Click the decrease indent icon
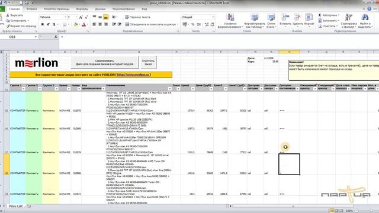This screenshot has height=213, width=379. pos(114,24)
